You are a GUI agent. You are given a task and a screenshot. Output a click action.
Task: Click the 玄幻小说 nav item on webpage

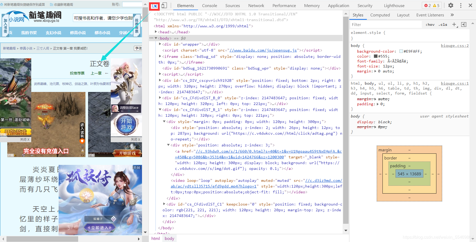point(53,33)
